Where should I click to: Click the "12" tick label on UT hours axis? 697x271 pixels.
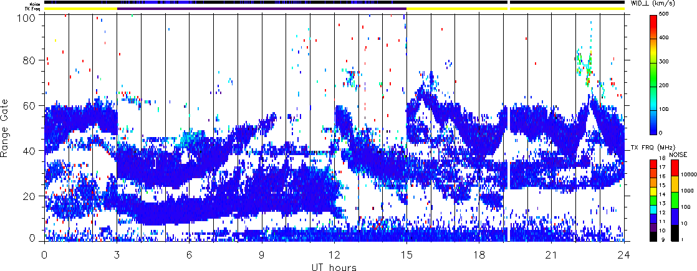[x=334, y=255]
